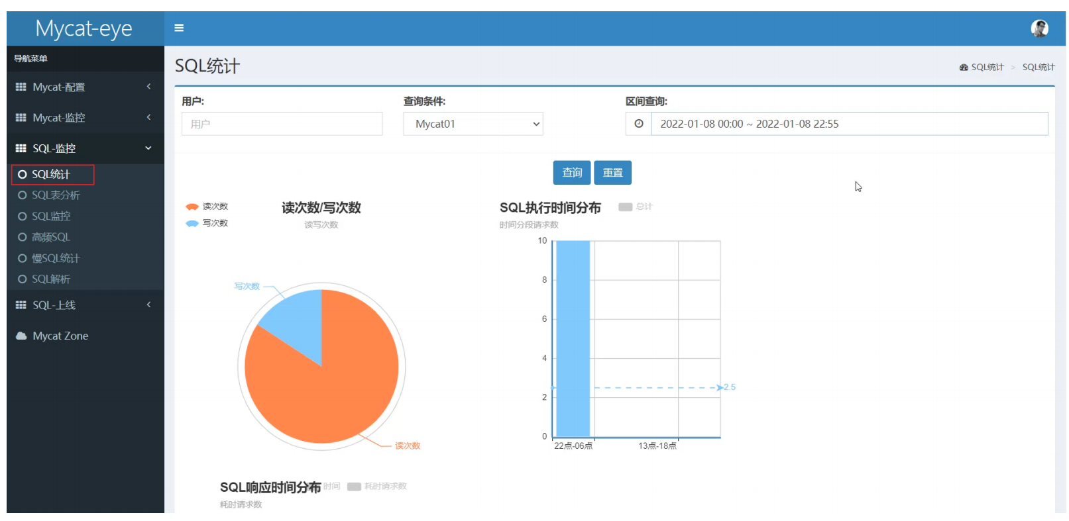Toggle 读次数 legend in pie chart
This screenshot has height=521, width=1069.
207,207
